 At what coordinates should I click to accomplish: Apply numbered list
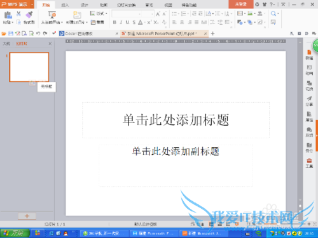point(183,14)
